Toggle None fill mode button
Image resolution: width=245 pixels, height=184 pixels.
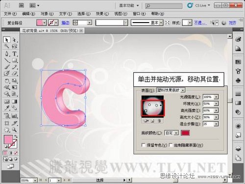coord(16,153)
